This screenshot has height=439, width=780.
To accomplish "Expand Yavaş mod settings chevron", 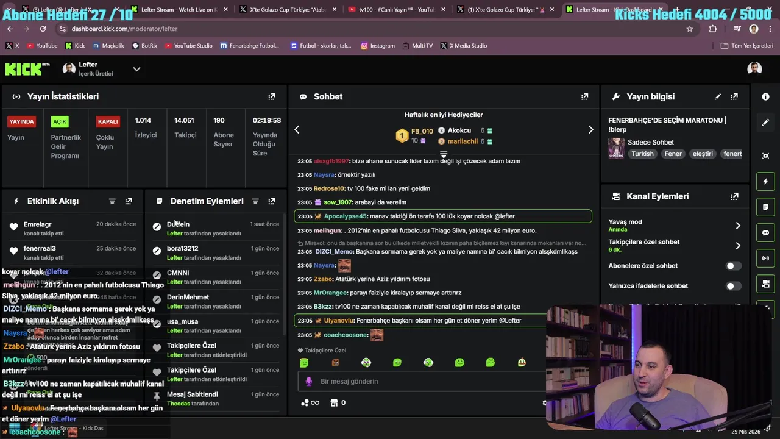I will point(737,226).
